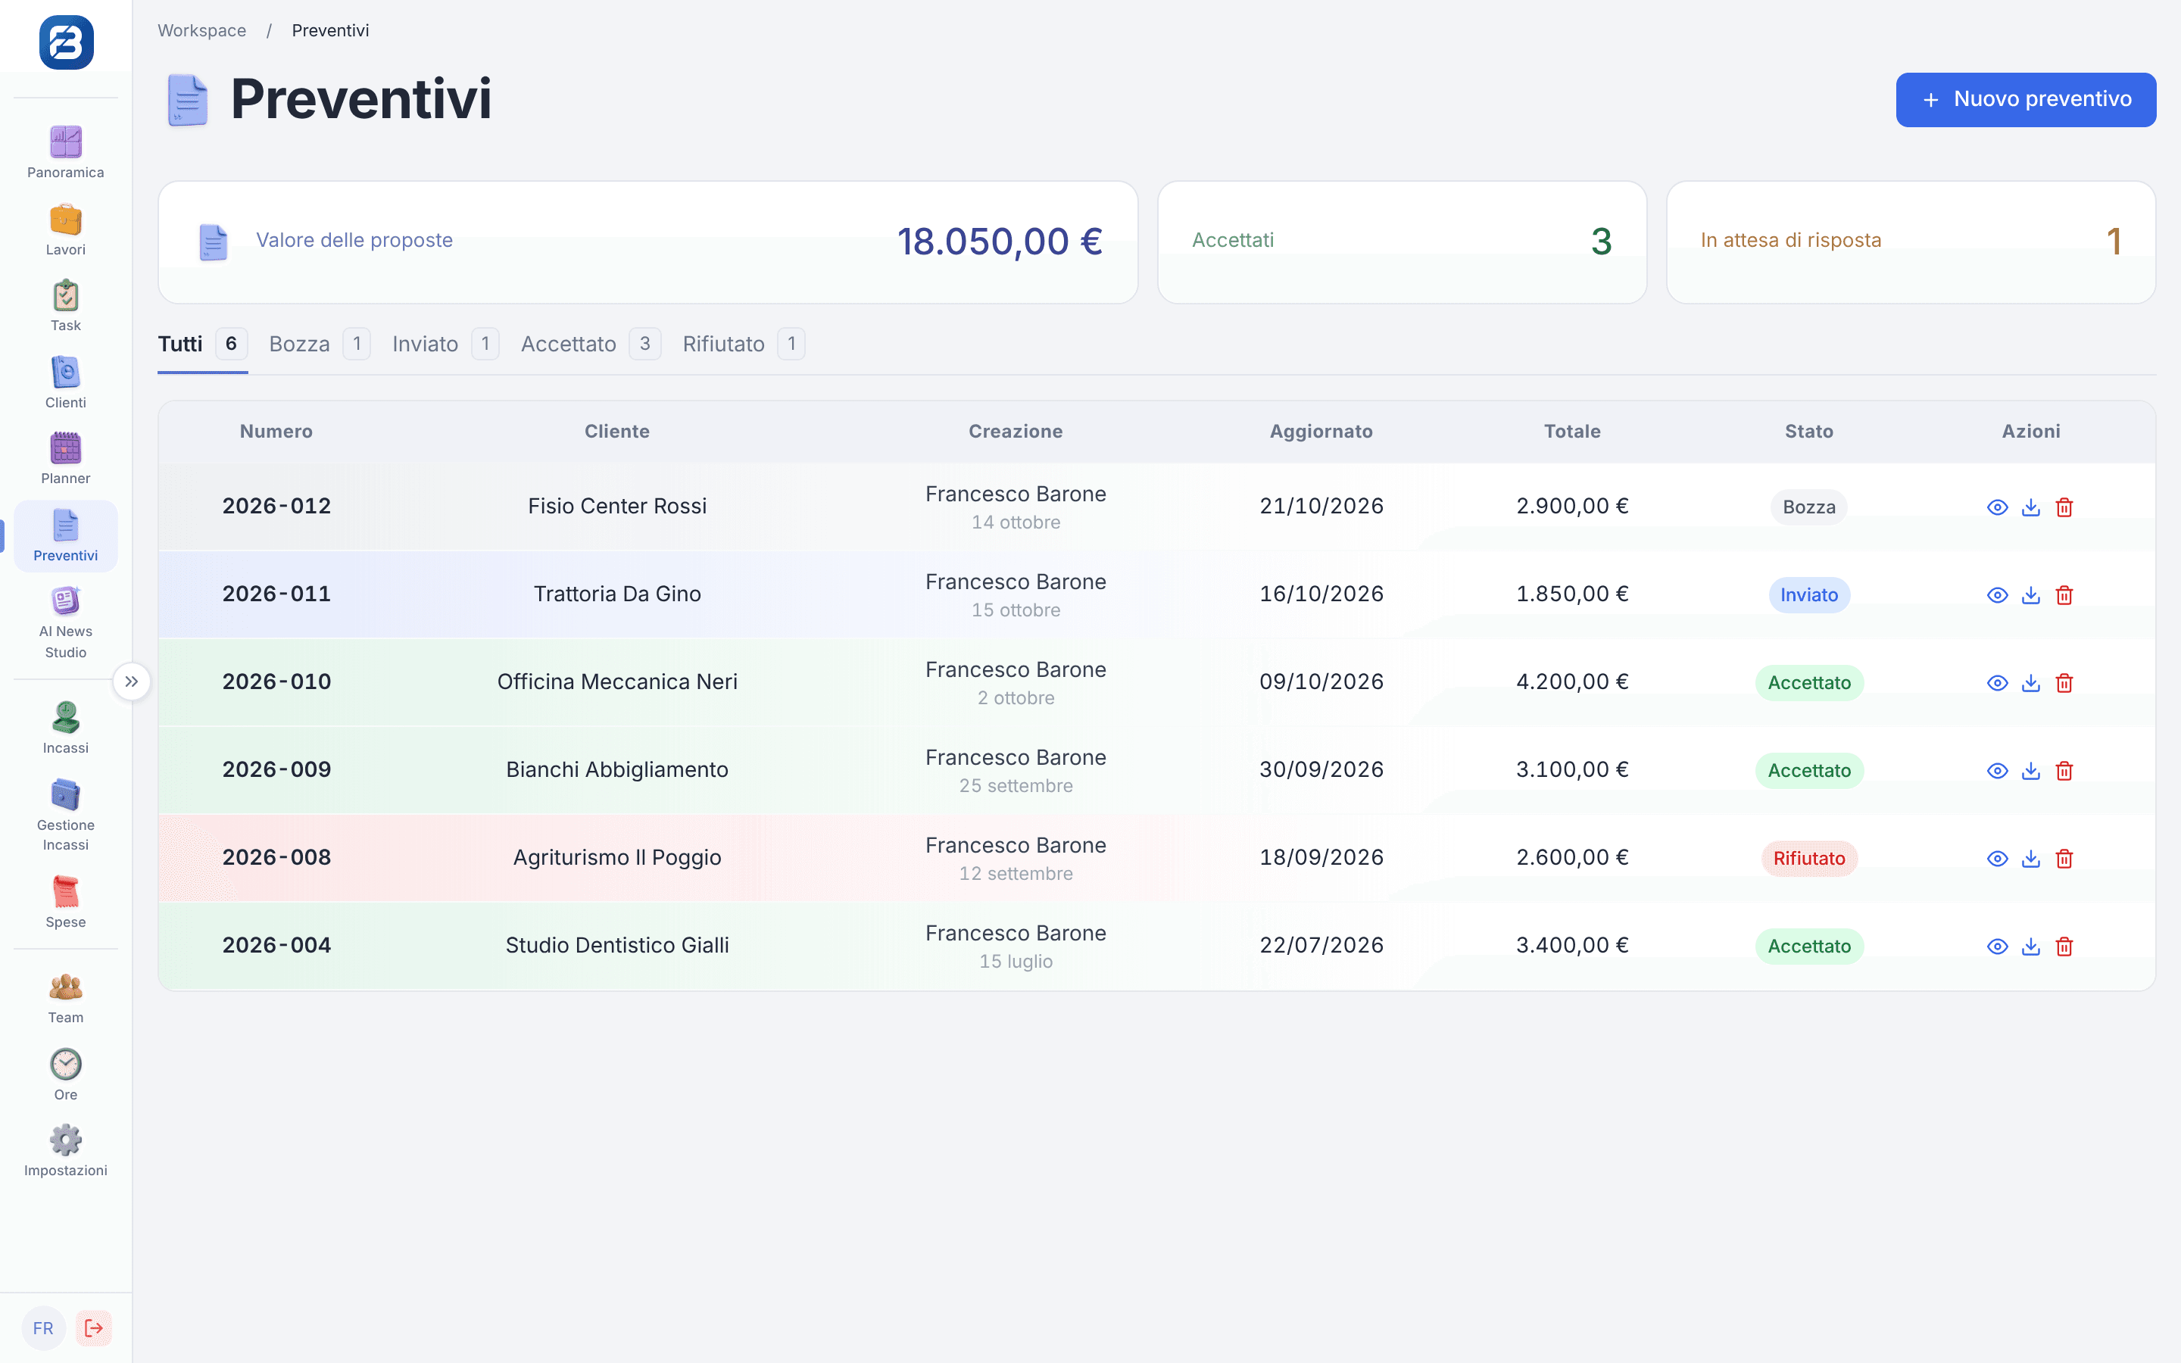Open the Task section icon

pos(66,295)
